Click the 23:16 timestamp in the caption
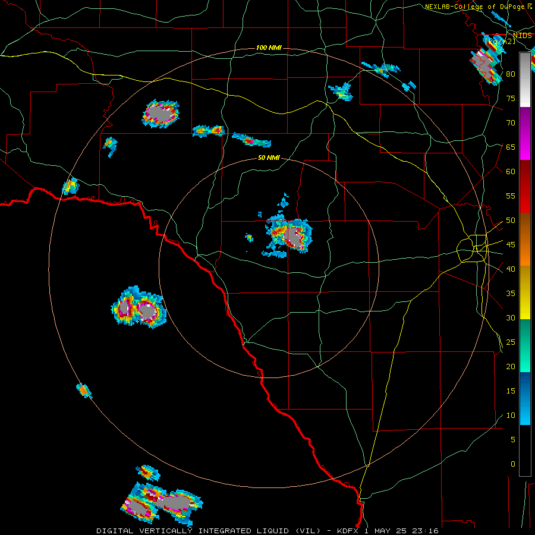535x535 pixels. tap(427, 531)
